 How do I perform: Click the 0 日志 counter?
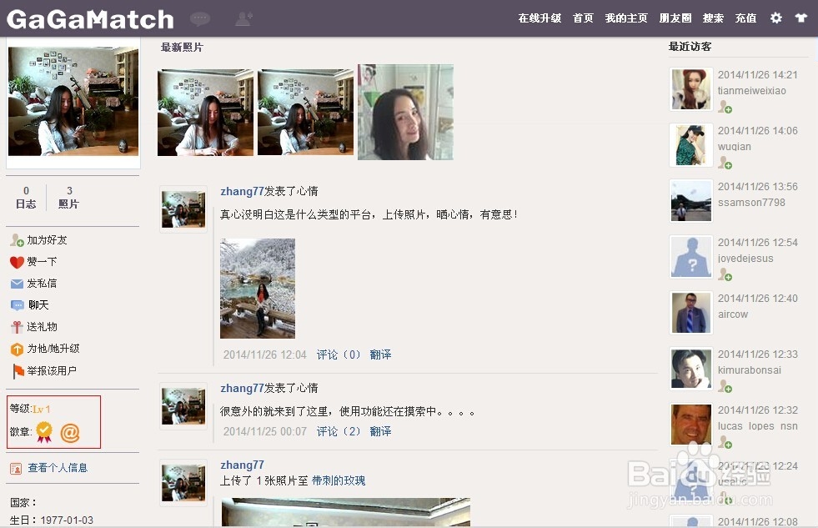click(x=26, y=197)
